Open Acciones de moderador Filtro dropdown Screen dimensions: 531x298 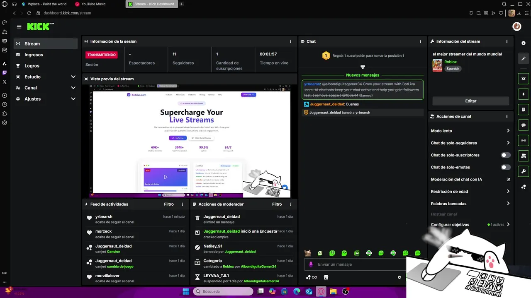(277, 204)
